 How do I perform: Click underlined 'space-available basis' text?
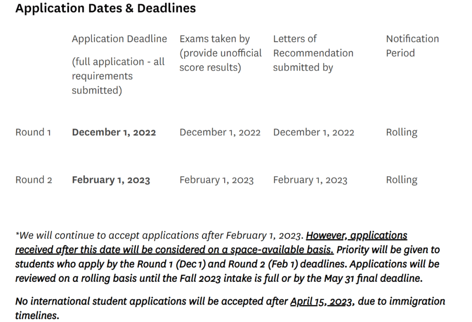click(x=282, y=250)
